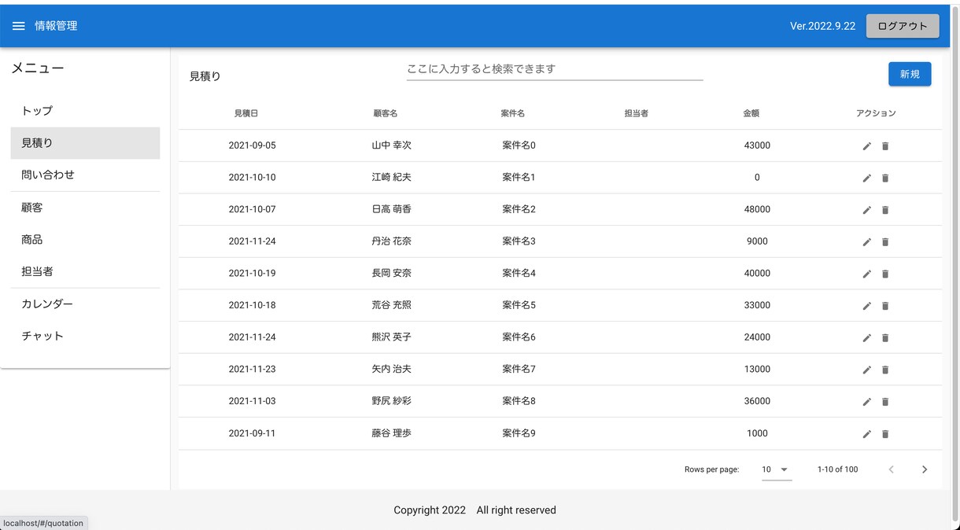Image resolution: width=960 pixels, height=530 pixels.
Task: Select customer name 江崎 紀夫
Action: pos(391,178)
